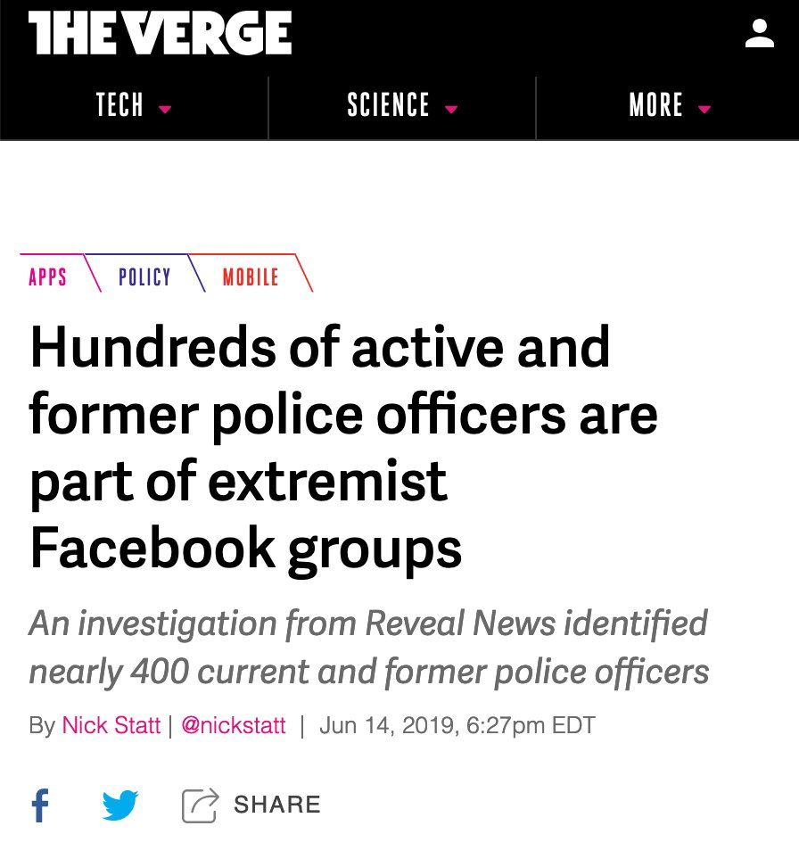Screen dimensions: 799x867
Task: Click the Reveal News investigation subheadline
Action: coord(368,647)
